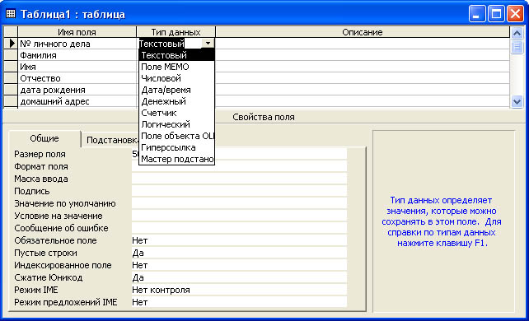Switch to the Подстановка tab

coord(110,140)
